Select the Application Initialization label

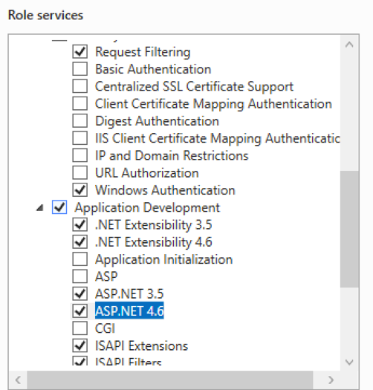tap(163, 260)
